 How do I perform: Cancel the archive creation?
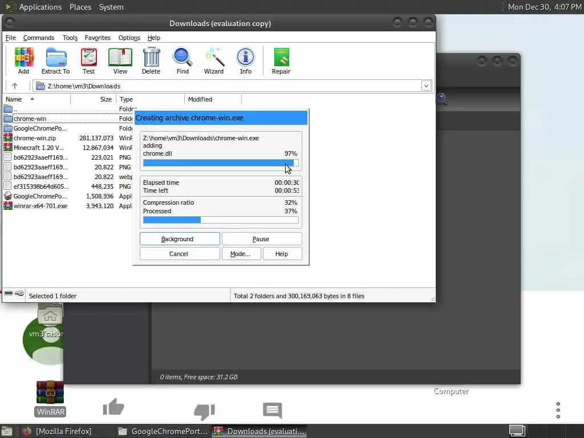coord(180,254)
